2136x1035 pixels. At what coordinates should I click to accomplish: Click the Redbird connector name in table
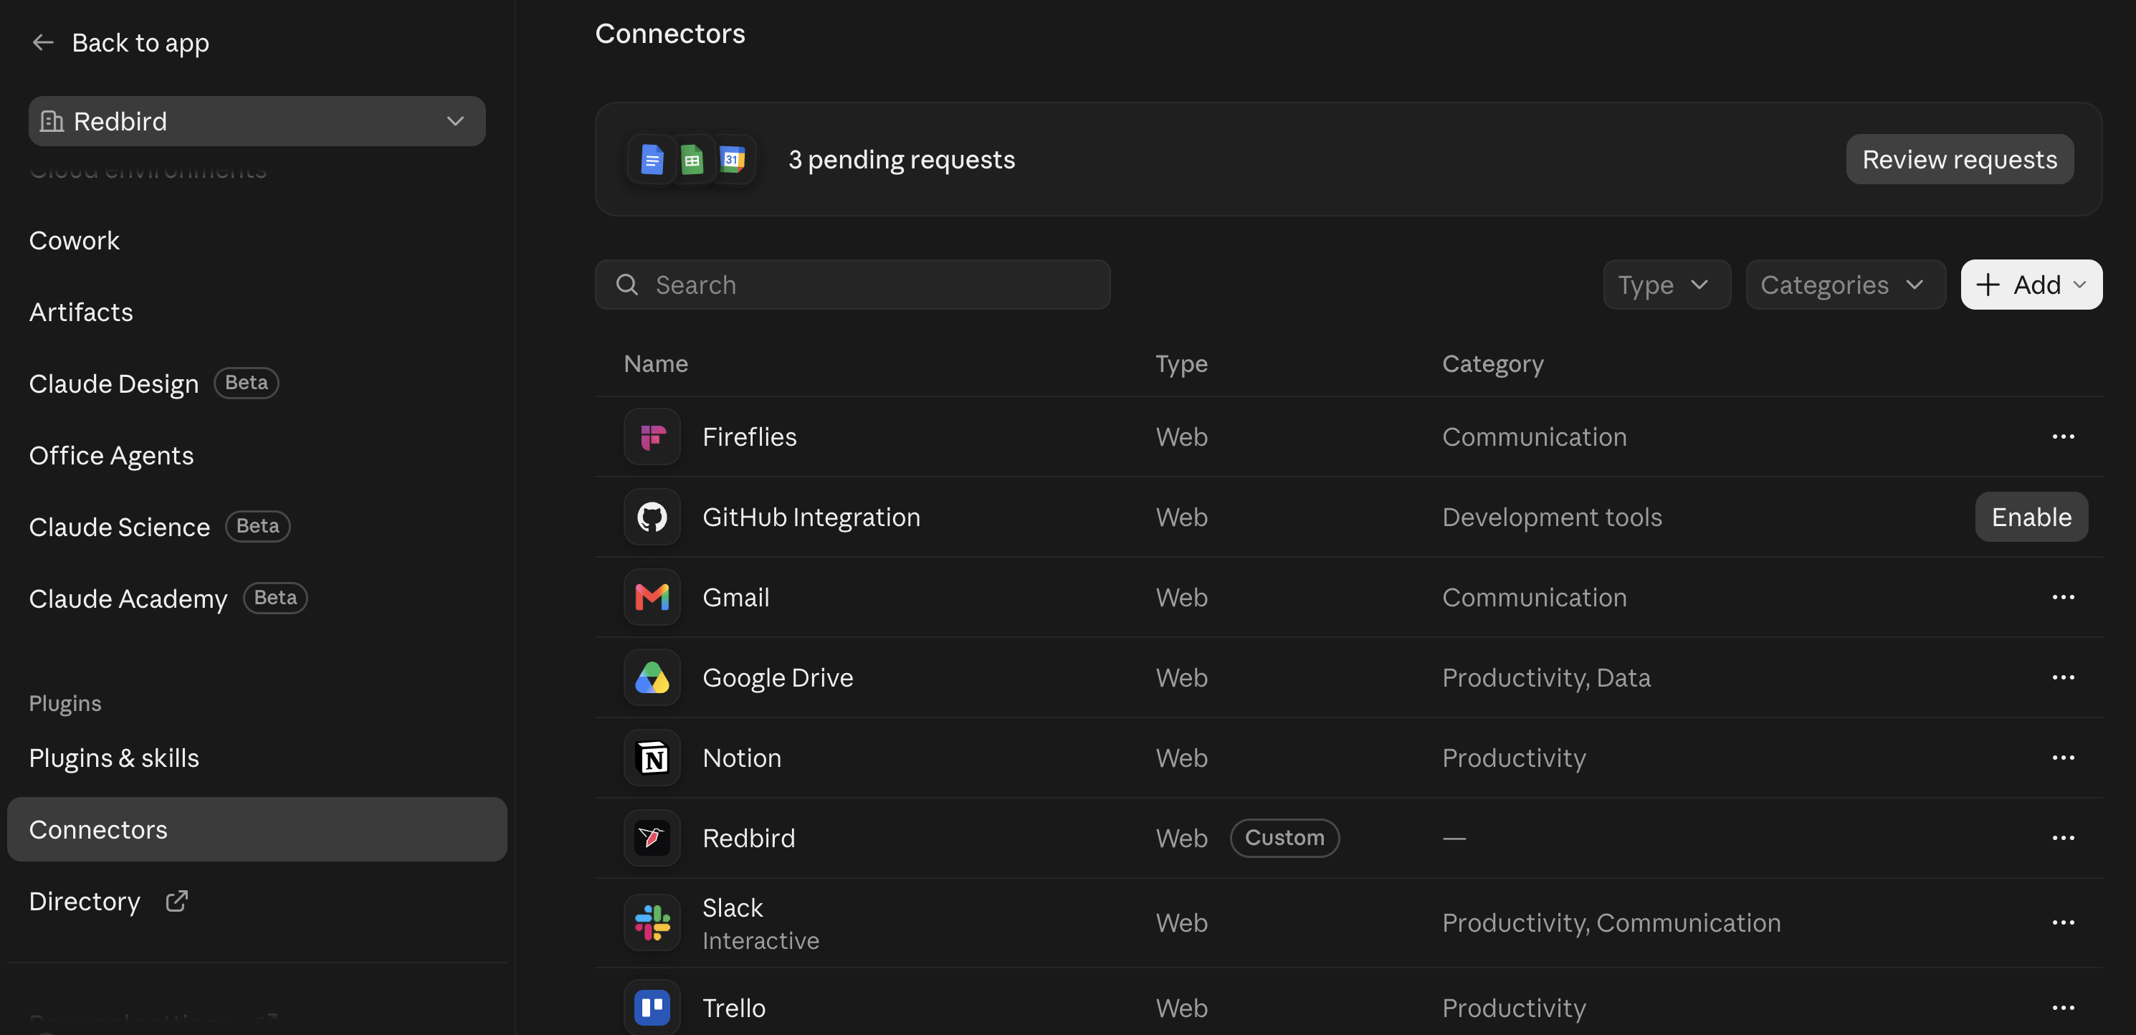[749, 839]
